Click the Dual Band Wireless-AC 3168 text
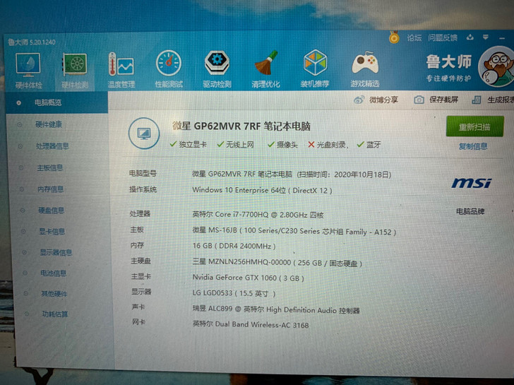The image size is (514, 385). click(251, 325)
